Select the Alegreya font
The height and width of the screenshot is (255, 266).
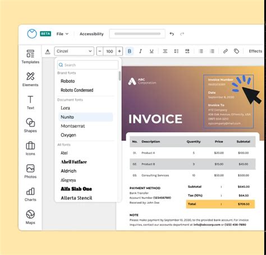tap(68, 180)
